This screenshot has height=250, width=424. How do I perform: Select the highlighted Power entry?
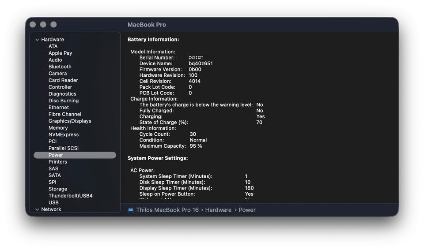click(75, 155)
